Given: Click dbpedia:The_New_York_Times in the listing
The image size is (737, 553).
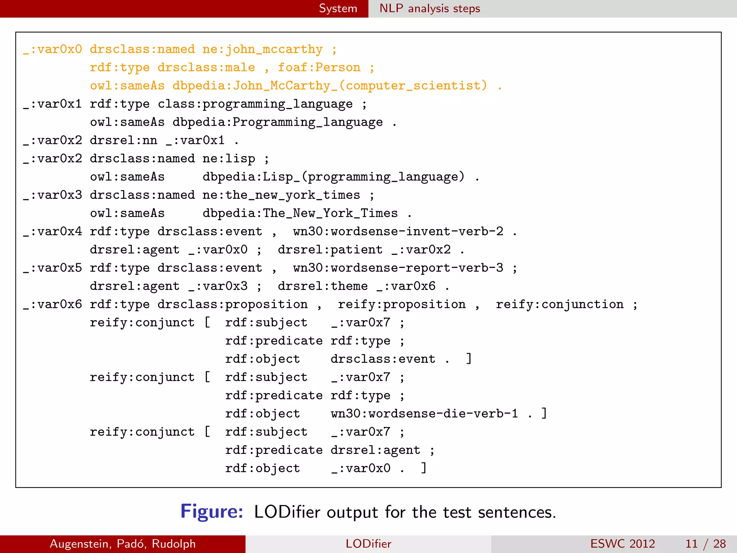Looking at the screenshot, I should tap(300, 213).
